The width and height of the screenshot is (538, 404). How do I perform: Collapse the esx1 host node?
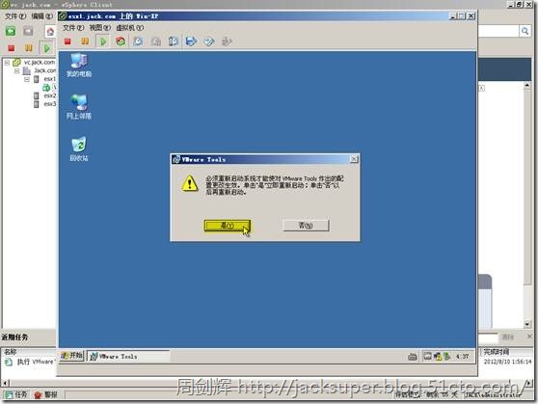click(x=27, y=79)
